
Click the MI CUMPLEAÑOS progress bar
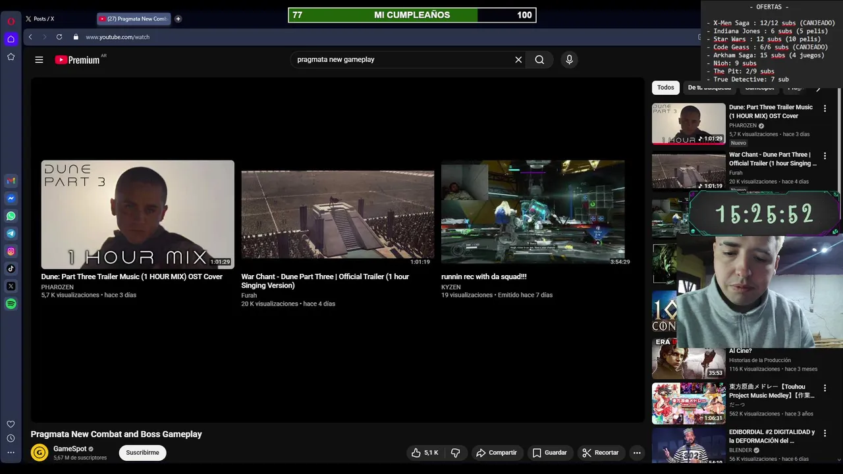(412, 15)
